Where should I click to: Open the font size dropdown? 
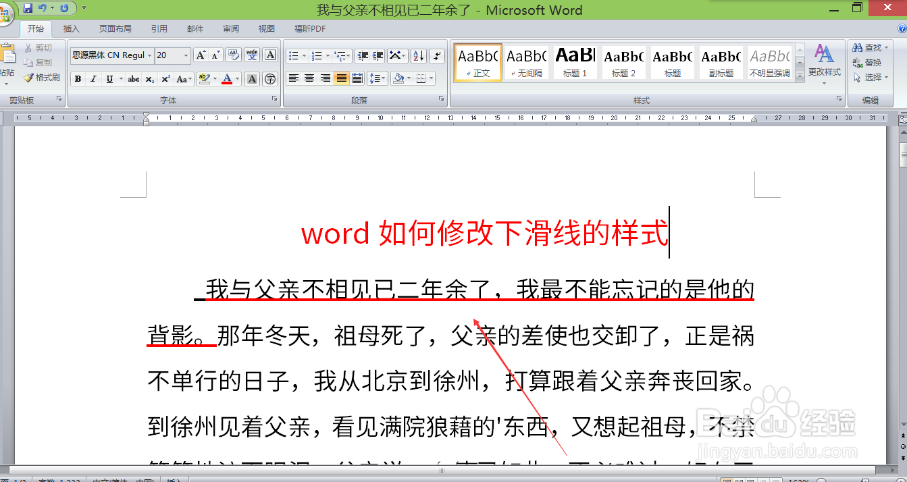(x=187, y=55)
